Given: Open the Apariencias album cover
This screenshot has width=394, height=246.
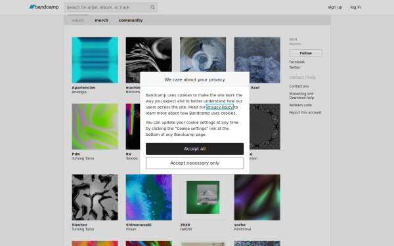Looking at the screenshot, I should pyautogui.click(x=95, y=60).
